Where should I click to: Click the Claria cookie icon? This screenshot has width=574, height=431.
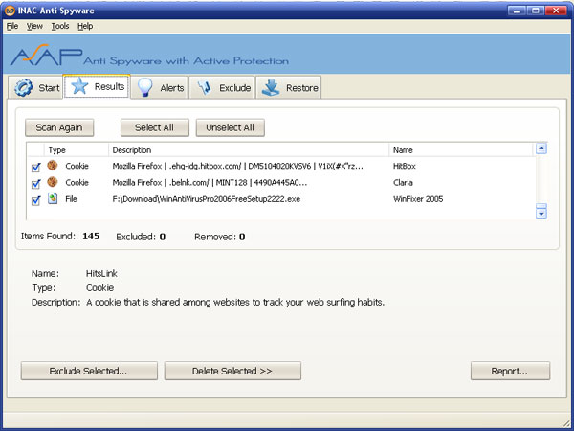tap(53, 182)
